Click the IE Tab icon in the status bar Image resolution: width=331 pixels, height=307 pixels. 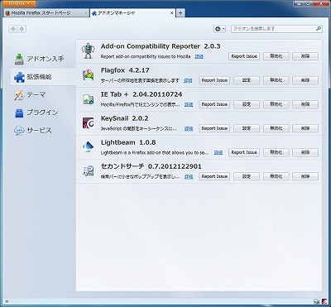pyautogui.click(x=316, y=301)
